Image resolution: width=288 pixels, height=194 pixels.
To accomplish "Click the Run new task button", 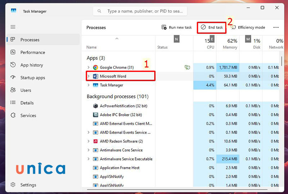I will [x=177, y=27].
